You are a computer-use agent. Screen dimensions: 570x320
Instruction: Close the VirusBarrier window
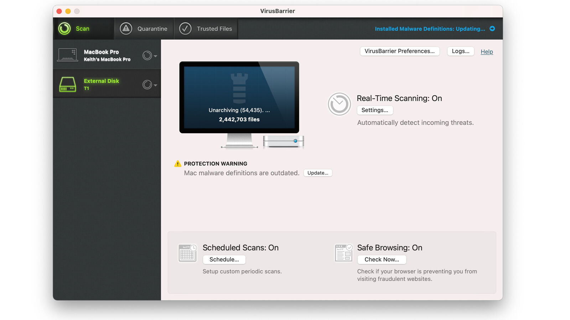click(x=59, y=11)
